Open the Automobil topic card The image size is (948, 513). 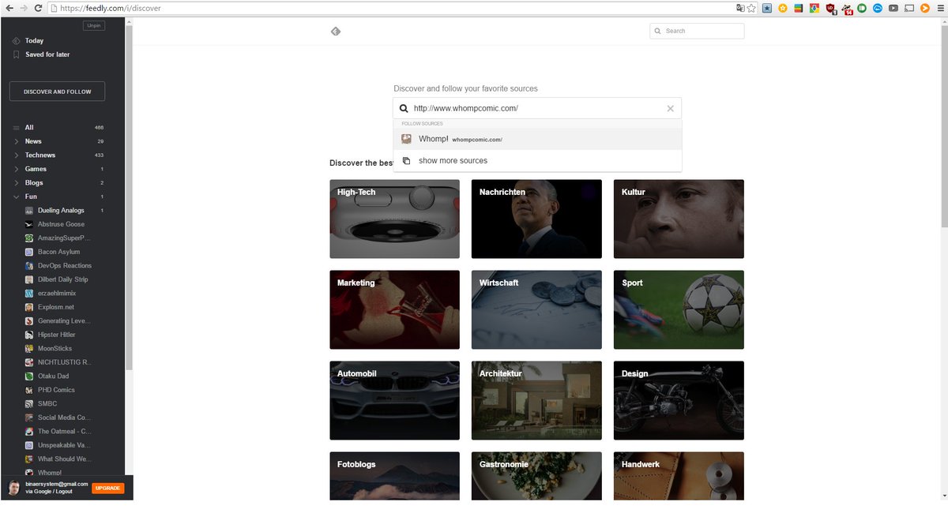pos(395,400)
